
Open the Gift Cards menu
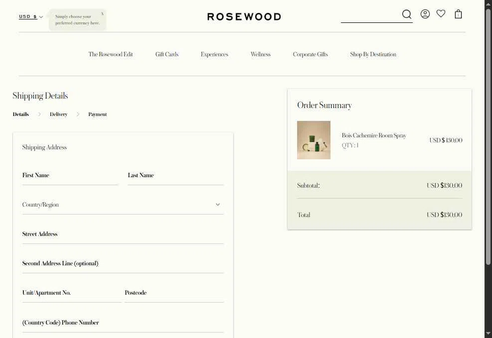pyautogui.click(x=167, y=54)
